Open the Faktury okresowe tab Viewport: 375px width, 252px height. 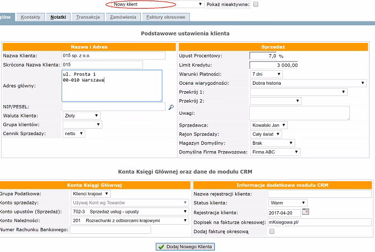[x=166, y=17]
